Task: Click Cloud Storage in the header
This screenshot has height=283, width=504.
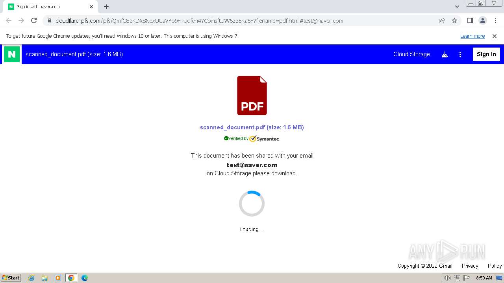Action: point(411,54)
